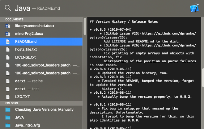204x129 pixels.
Task: Select minorProj2.docx result
Action: point(41,34)
